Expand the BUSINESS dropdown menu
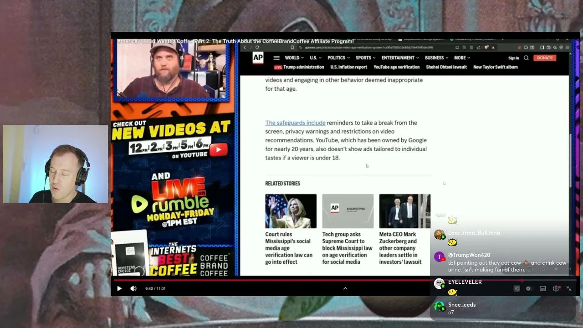 tap(436, 58)
